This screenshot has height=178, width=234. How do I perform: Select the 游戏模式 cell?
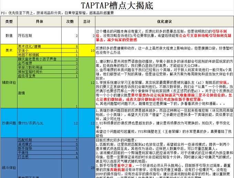pyautogui.click(x=39, y=144)
